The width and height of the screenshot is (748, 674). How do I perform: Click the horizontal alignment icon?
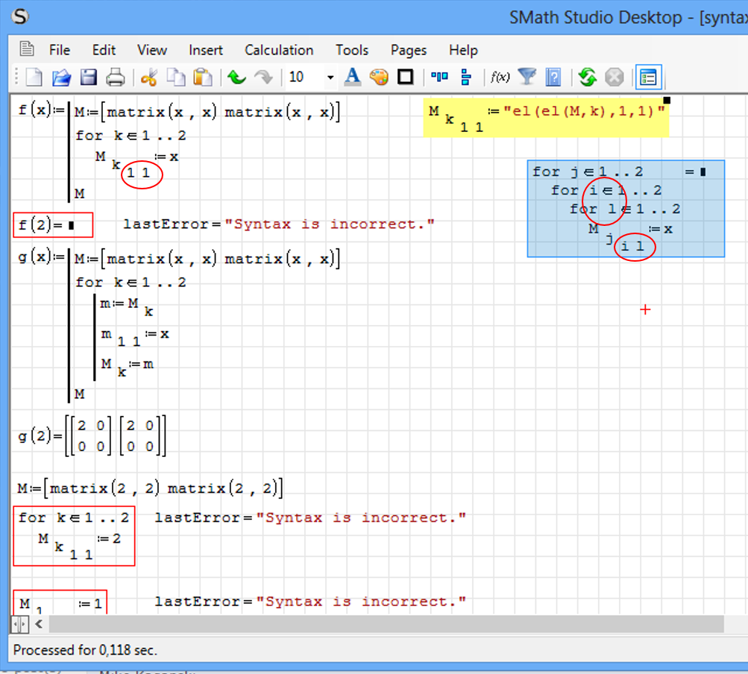439,77
